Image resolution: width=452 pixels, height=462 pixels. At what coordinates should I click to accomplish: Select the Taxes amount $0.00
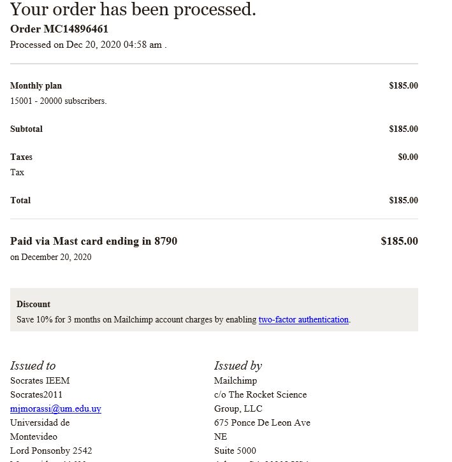click(408, 157)
